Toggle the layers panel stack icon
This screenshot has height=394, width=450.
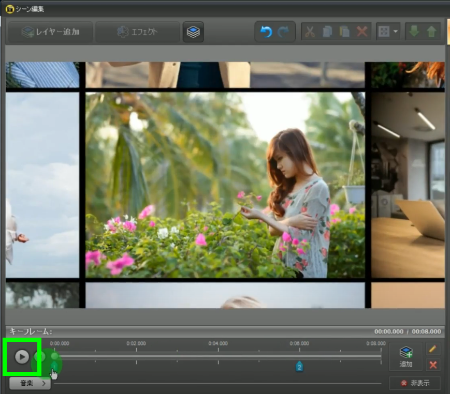[193, 32]
